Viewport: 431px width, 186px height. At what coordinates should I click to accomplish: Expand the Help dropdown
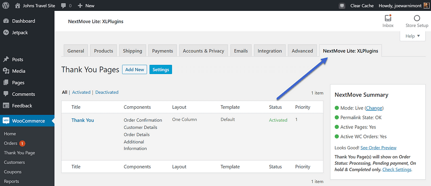pos(412,36)
